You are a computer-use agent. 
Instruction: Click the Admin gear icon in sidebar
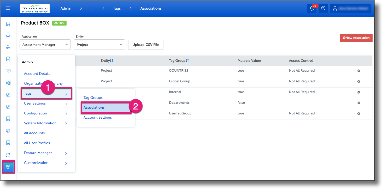click(8, 167)
